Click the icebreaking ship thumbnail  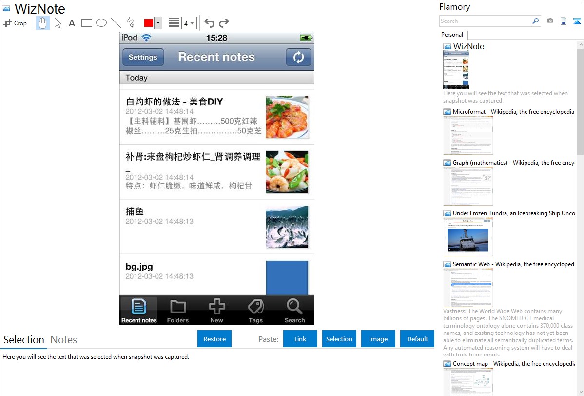coord(468,237)
